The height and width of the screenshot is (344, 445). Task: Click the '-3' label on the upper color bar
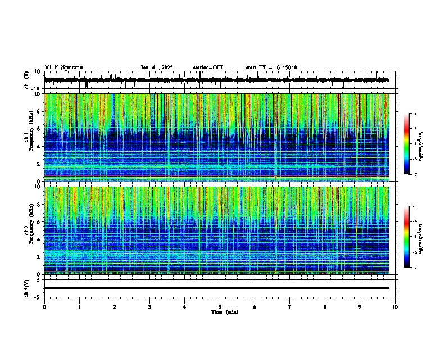pyautogui.click(x=414, y=113)
